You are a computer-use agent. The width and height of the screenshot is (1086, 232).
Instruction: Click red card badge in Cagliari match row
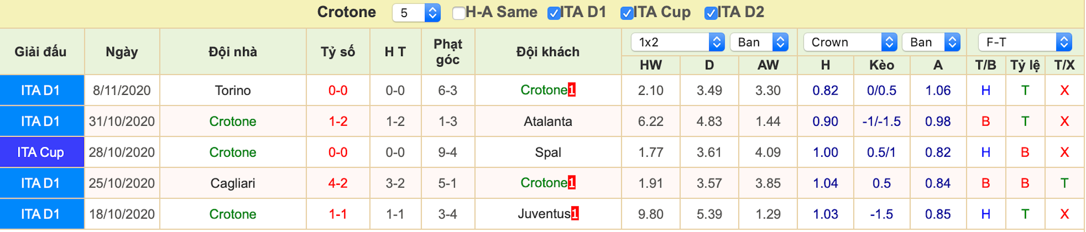571,182
